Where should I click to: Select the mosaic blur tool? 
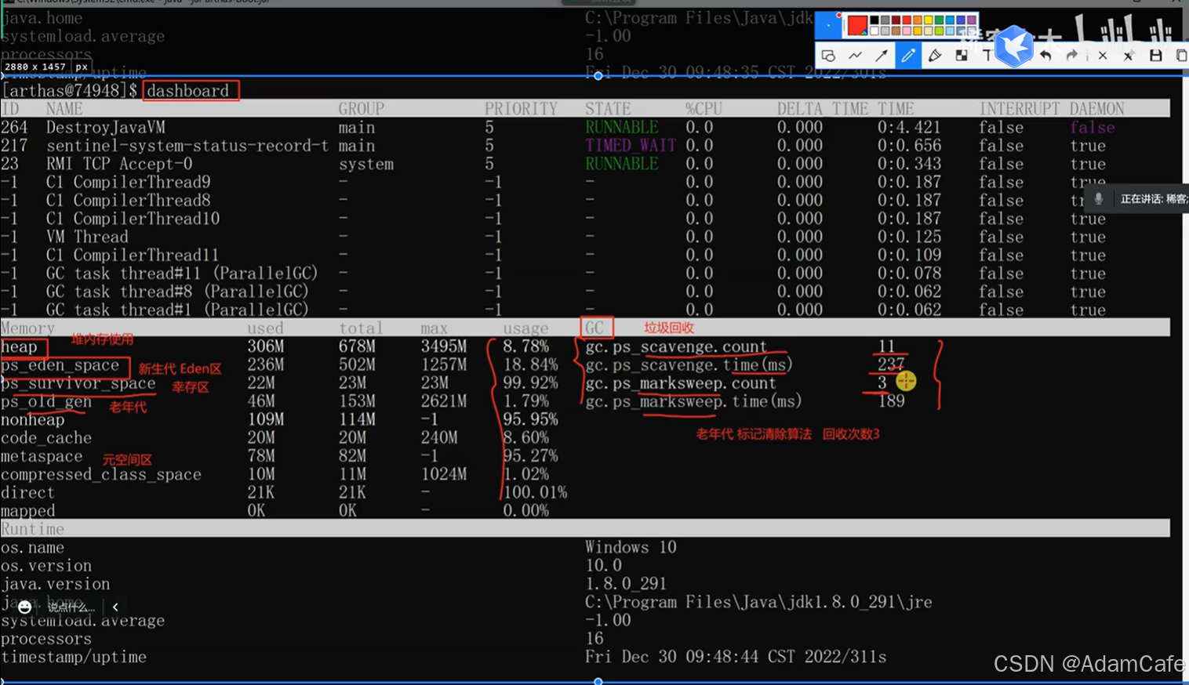point(962,56)
